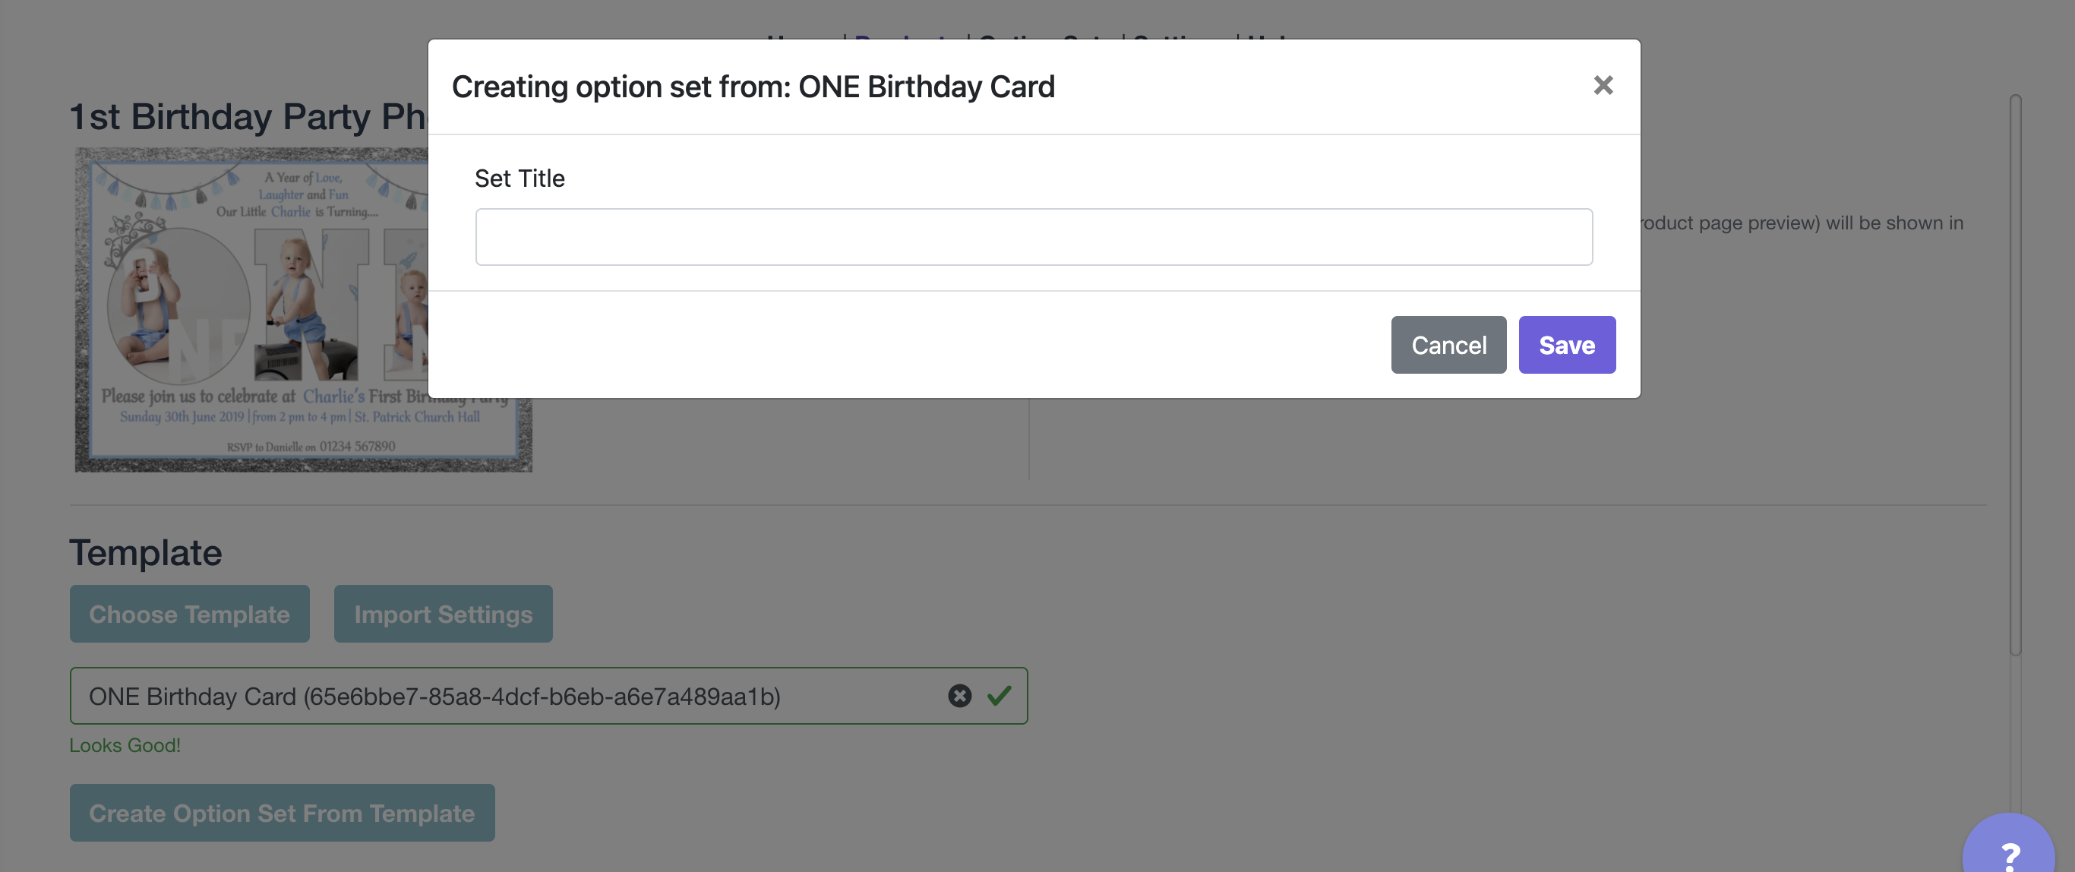The image size is (2075, 872).
Task: Click the Import Settings button
Action: pyautogui.click(x=443, y=614)
